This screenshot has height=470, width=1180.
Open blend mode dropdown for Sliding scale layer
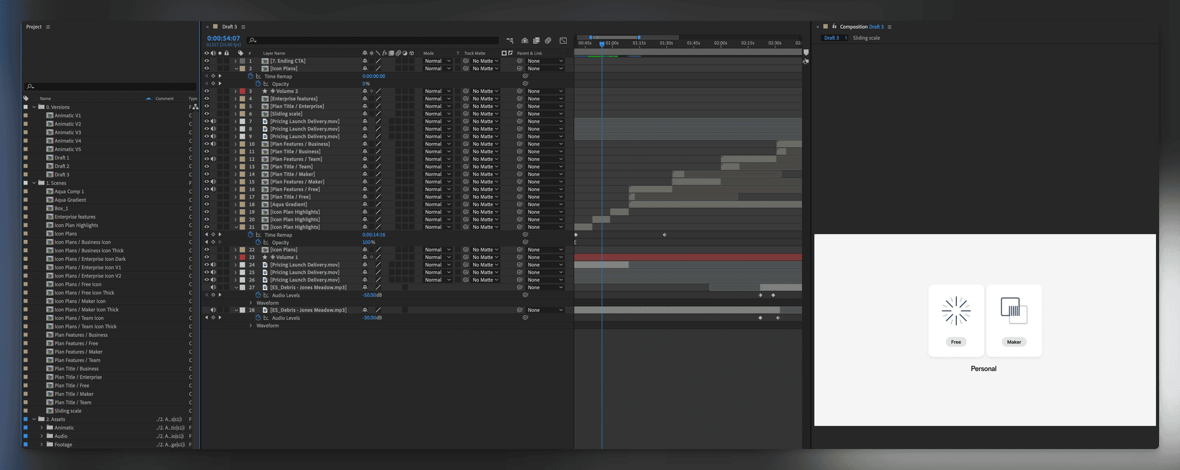pyautogui.click(x=437, y=114)
